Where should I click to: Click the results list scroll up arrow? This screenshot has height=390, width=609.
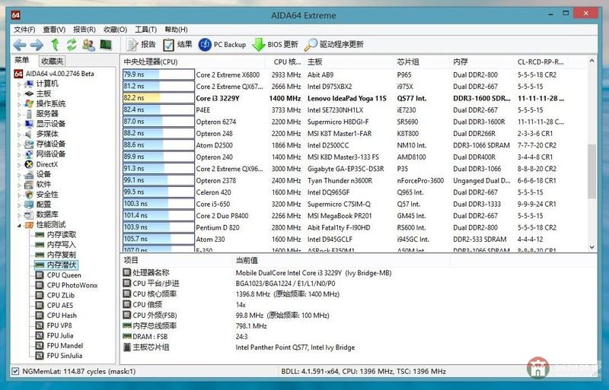(591, 61)
